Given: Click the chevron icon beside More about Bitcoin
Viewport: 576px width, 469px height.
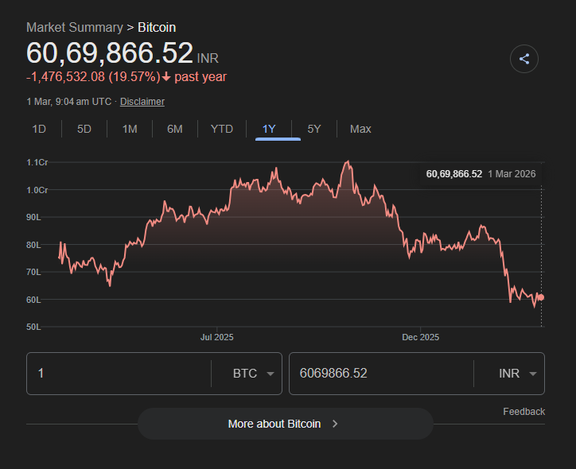Looking at the screenshot, I should [335, 424].
